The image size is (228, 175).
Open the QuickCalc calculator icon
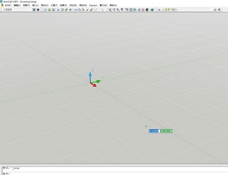tap(147, 9)
